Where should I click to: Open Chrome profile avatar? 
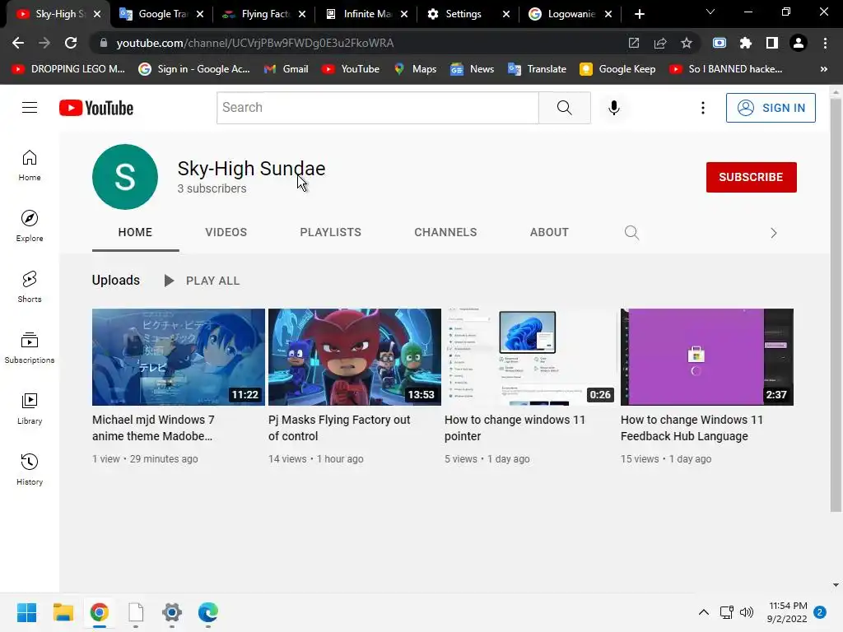pyautogui.click(x=799, y=43)
